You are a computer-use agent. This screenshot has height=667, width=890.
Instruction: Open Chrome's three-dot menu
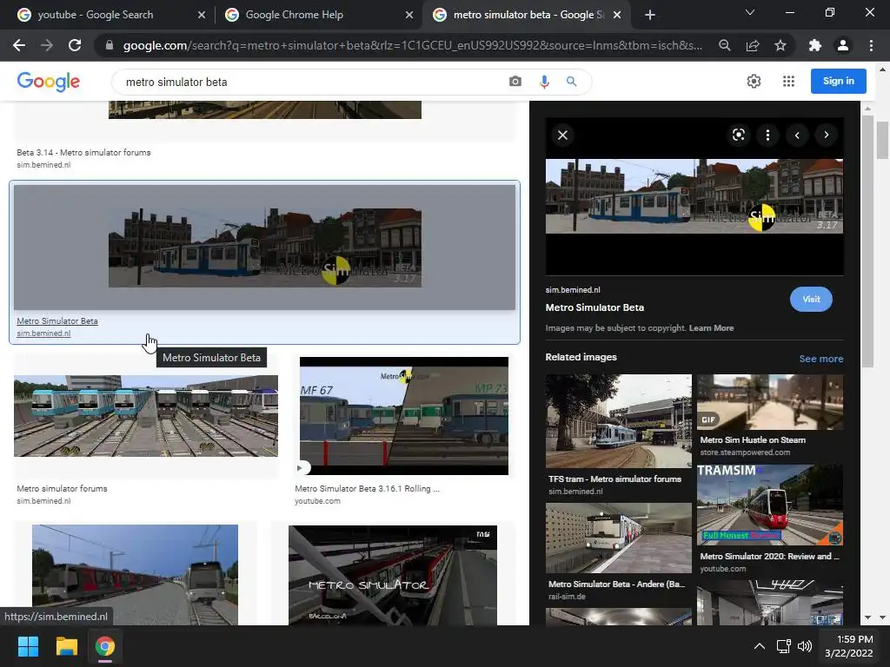pos(871,45)
